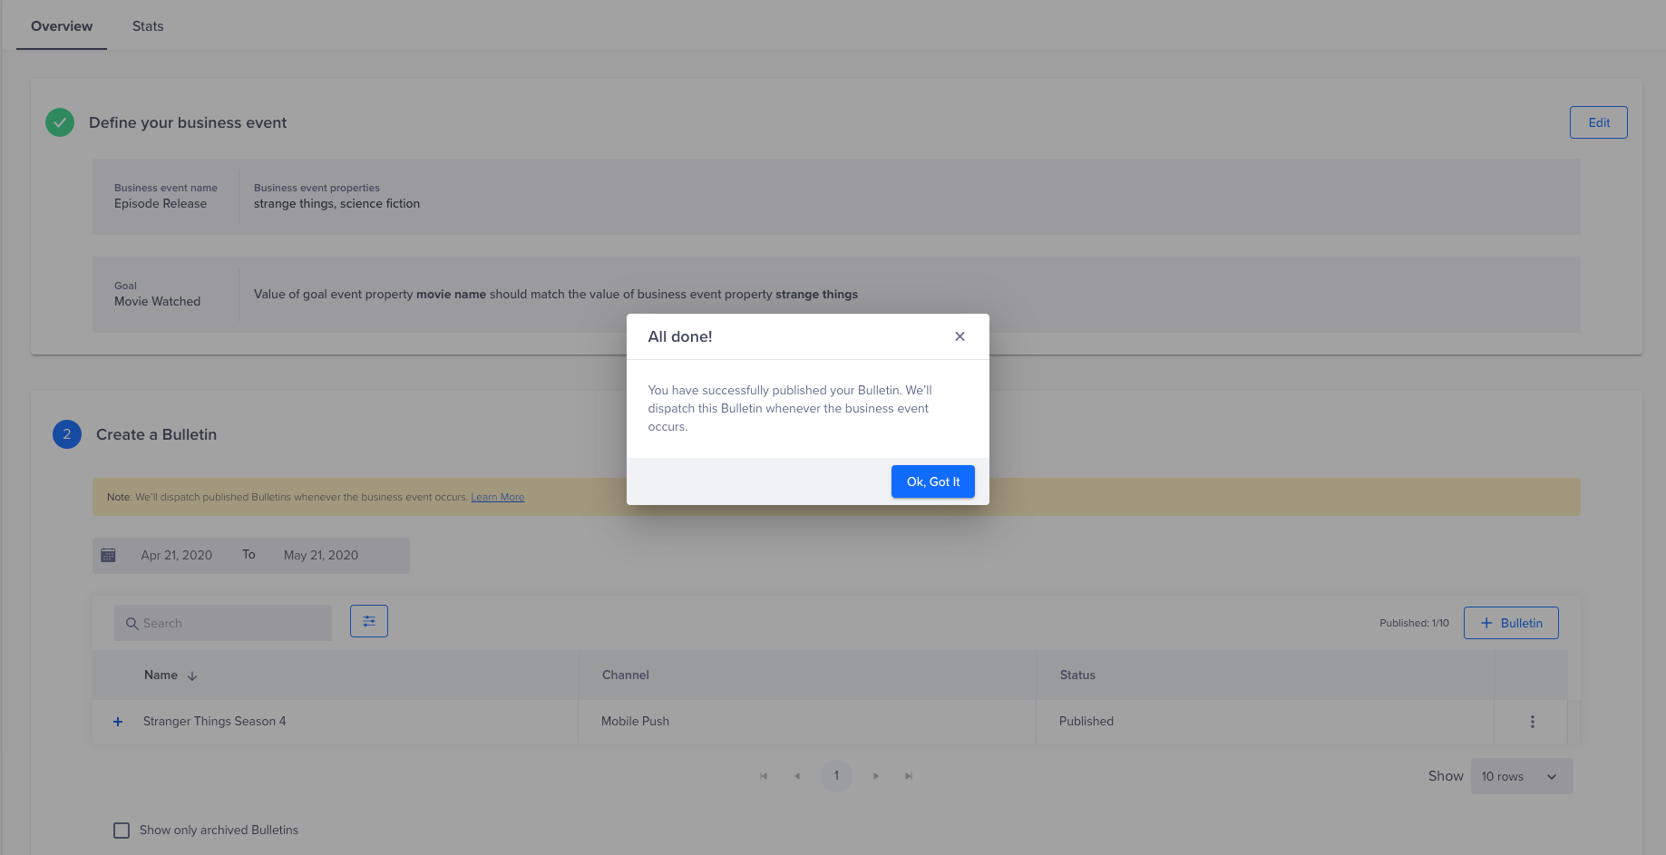The height and width of the screenshot is (855, 1666).
Task: Select the Overview tab
Action: (62, 26)
